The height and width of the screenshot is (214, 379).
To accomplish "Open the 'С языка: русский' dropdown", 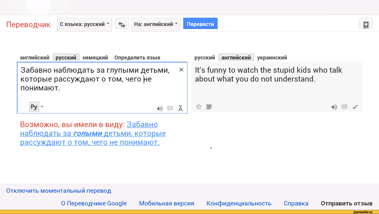I will pyautogui.click(x=85, y=24).
